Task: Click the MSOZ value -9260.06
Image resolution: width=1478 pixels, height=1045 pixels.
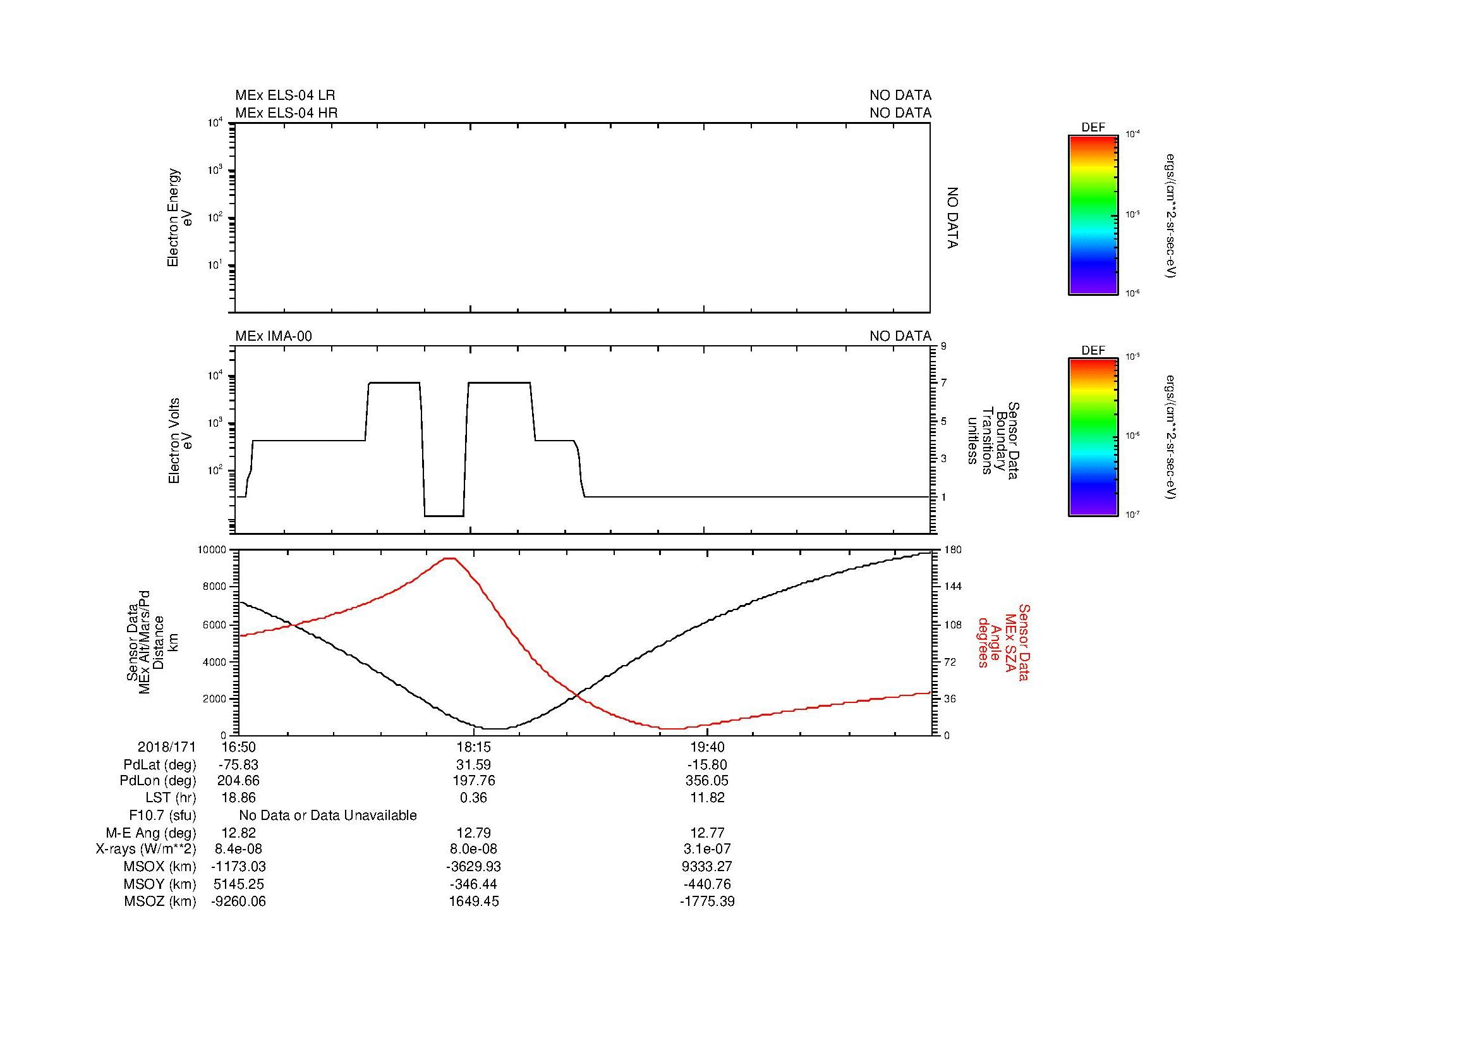Action: click(239, 901)
